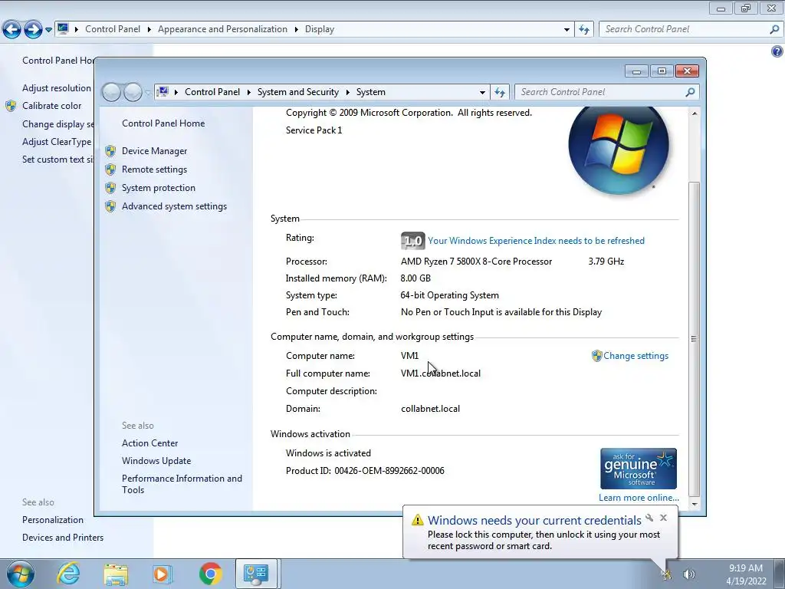Click scroll down arrow in System window
This screenshot has height=589, width=785.
[x=695, y=504]
